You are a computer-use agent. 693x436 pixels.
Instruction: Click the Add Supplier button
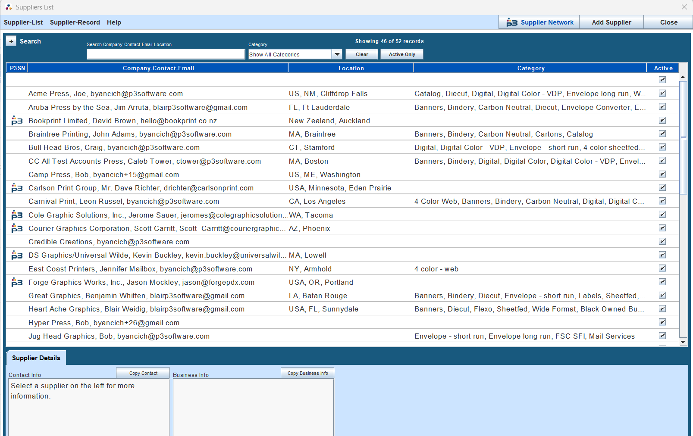[x=611, y=22]
